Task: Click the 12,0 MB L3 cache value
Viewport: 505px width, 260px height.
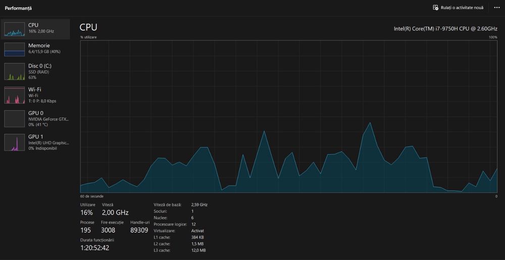Action: coord(198,250)
